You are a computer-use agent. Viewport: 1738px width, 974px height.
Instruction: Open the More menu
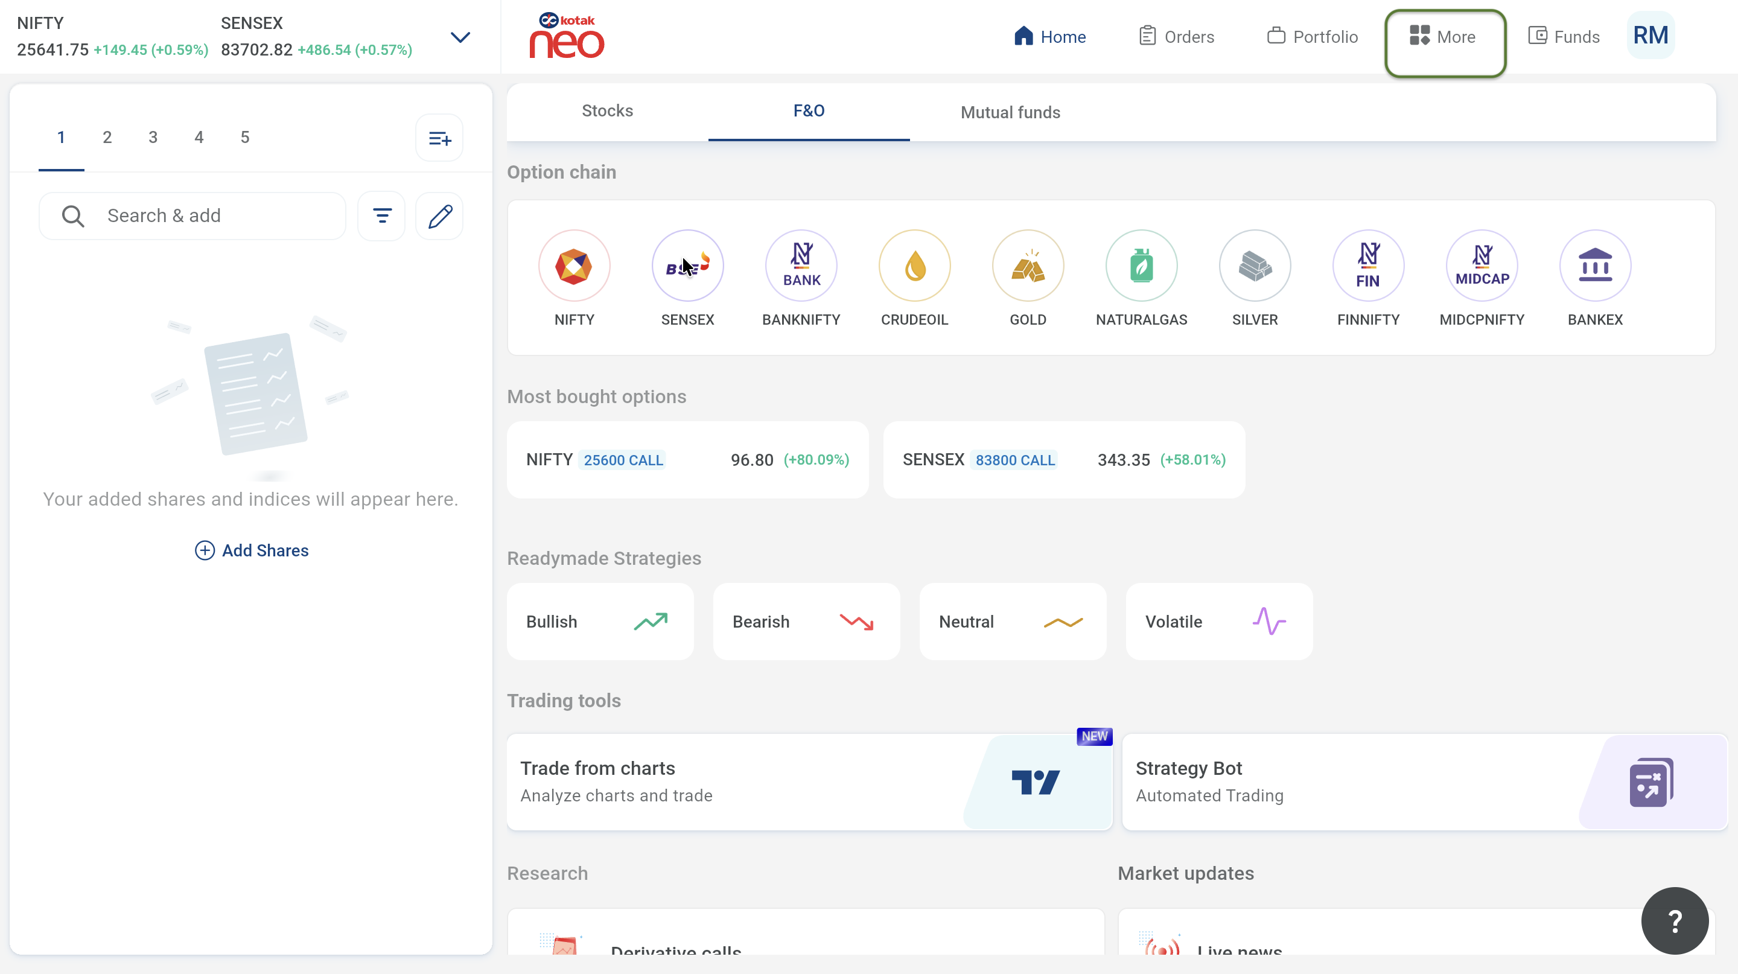1445,37
